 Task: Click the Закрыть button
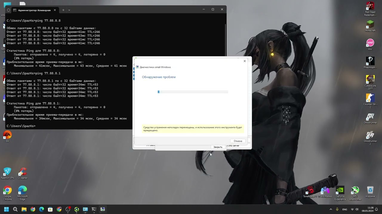218,147
